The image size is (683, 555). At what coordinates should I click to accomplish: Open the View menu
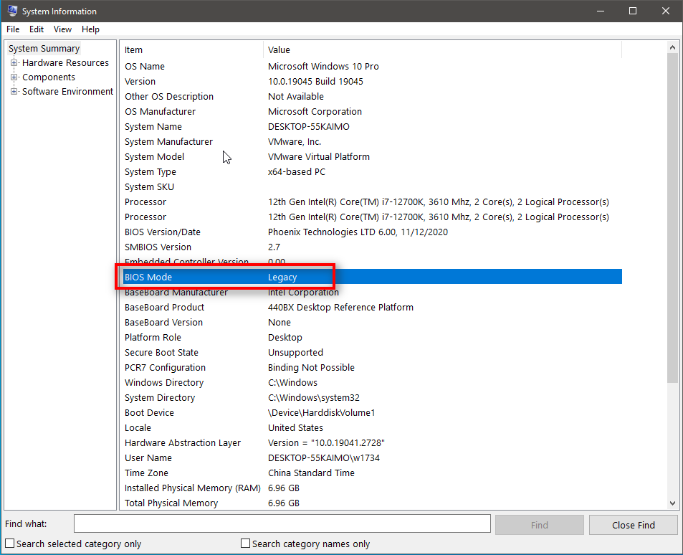(x=63, y=29)
